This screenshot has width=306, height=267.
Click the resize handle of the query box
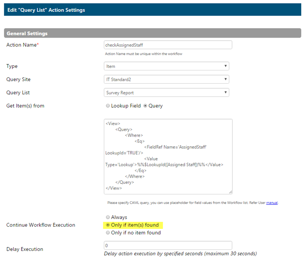230,192
